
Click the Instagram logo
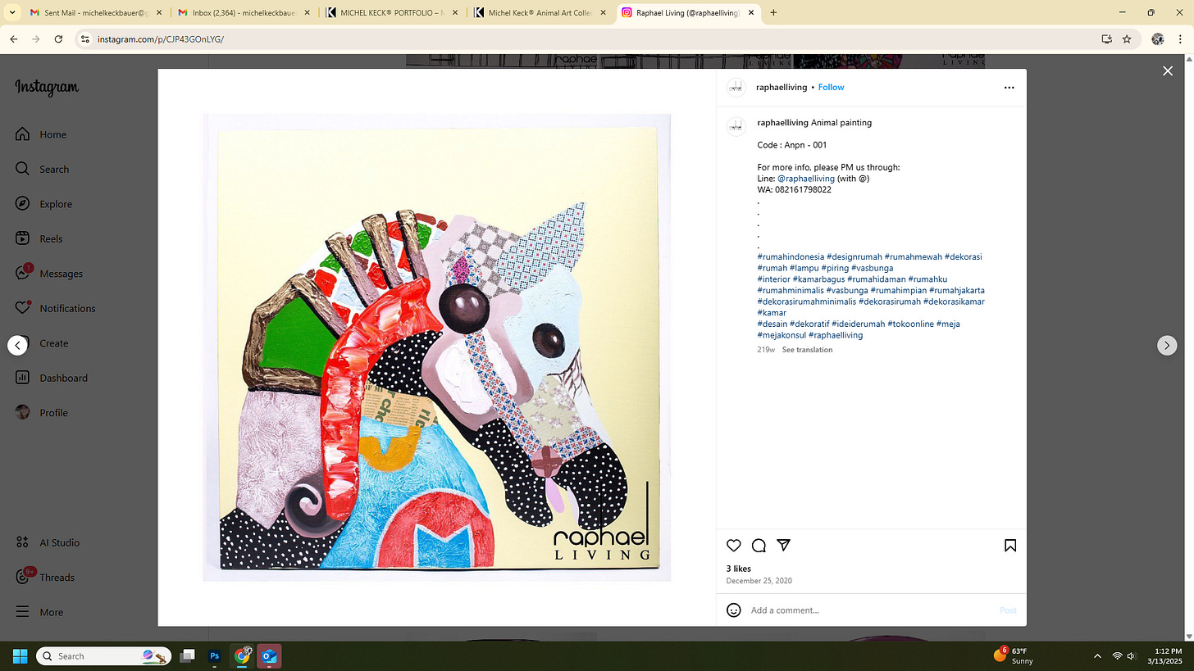point(47,88)
